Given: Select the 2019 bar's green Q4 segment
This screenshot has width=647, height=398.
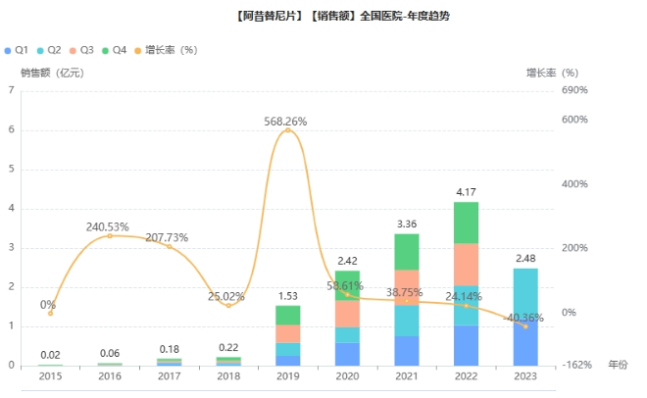Looking at the screenshot, I should [288, 316].
